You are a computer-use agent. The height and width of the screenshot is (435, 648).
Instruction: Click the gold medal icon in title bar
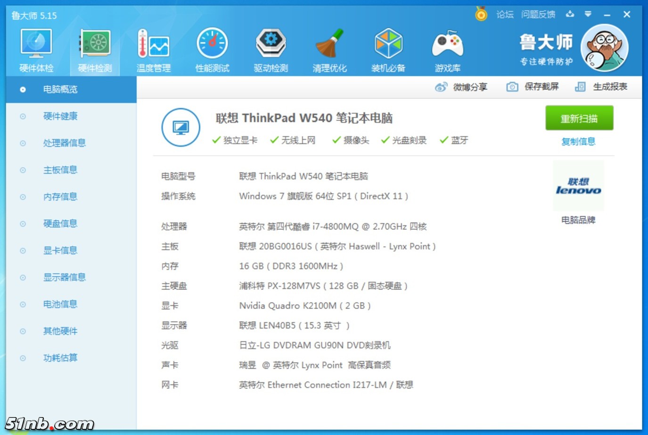click(x=481, y=15)
